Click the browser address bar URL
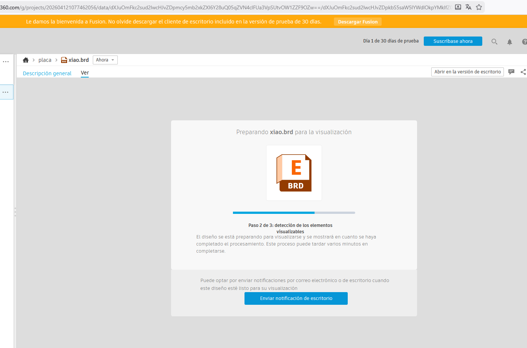This screenshot has width=527, height=348. pos(226,7)
